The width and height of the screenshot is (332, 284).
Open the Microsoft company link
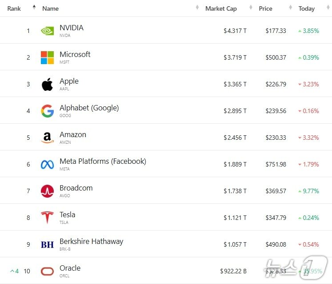[x=75, y=54]
